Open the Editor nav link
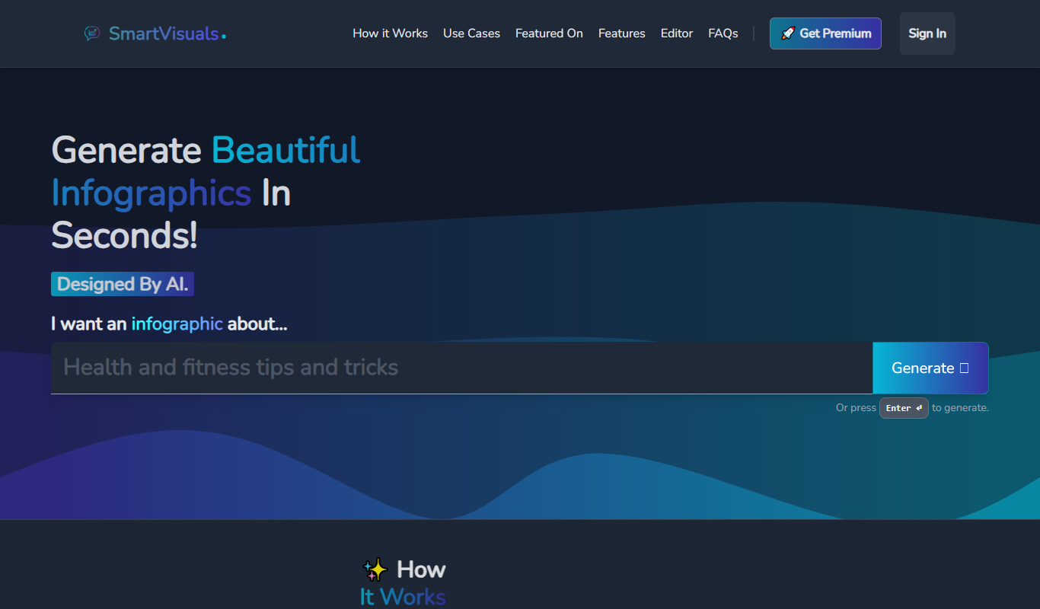This screenshot has width=1040, height=609. point(677,33)
